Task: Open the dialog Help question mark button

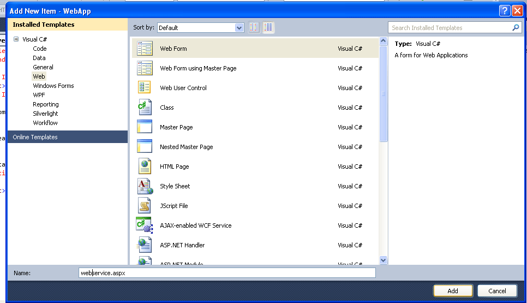Action: tap(505, 11)
